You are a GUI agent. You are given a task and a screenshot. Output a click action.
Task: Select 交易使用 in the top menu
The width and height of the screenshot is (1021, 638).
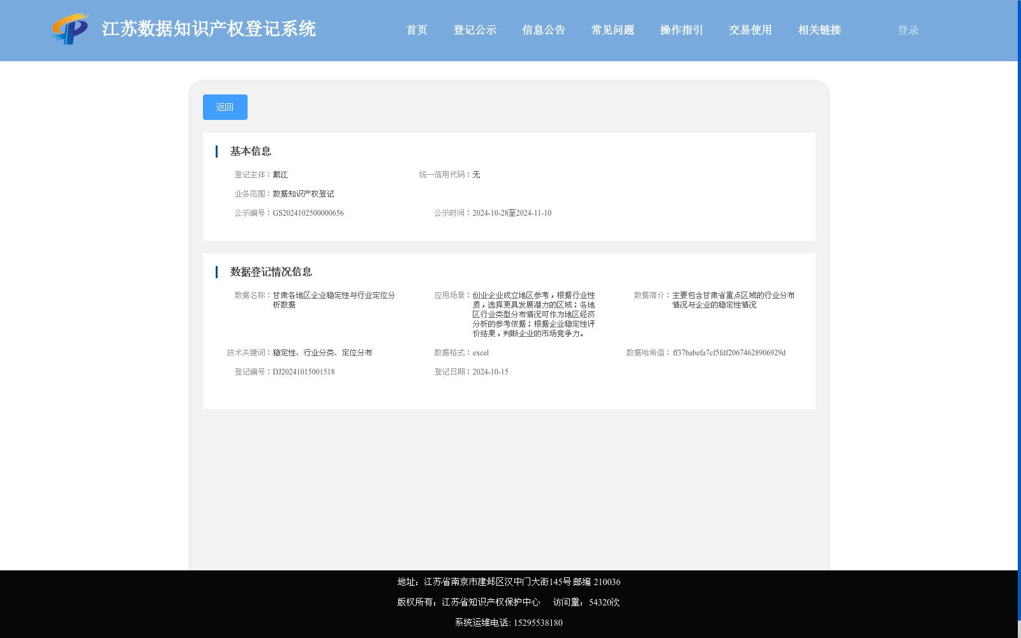(x=750, y=30)
